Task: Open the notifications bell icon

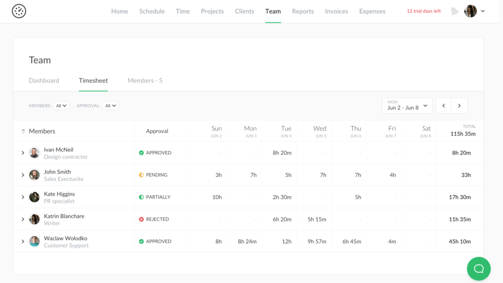Action: 454,11
